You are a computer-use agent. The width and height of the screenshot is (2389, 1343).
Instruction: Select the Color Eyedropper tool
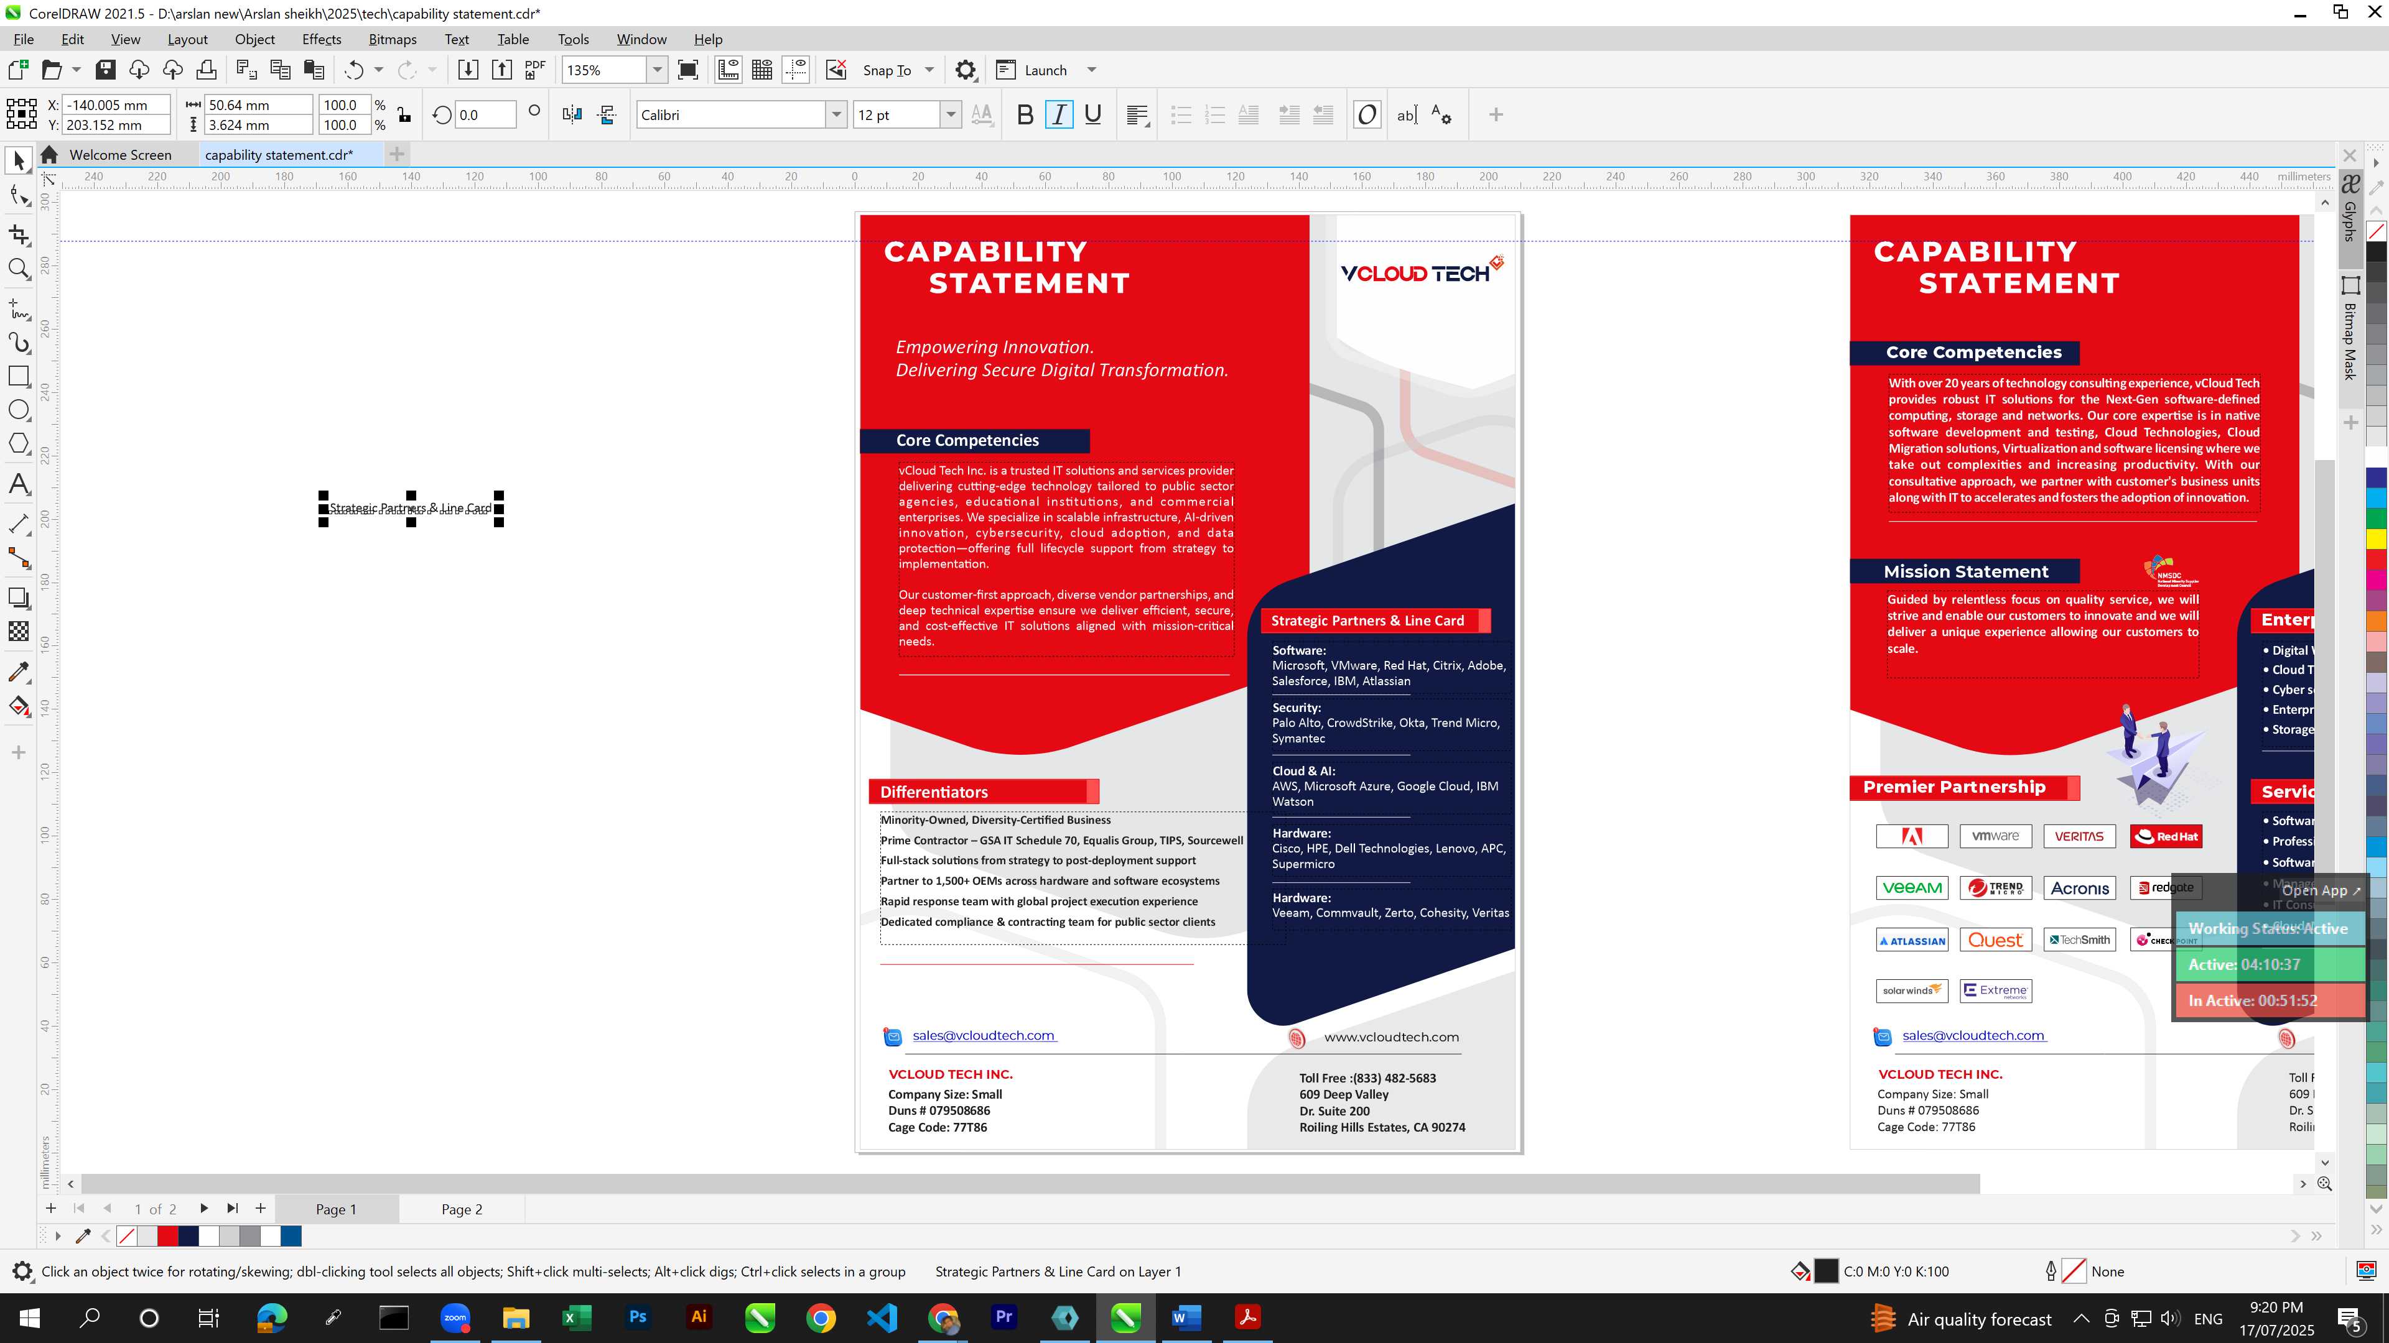19,671
